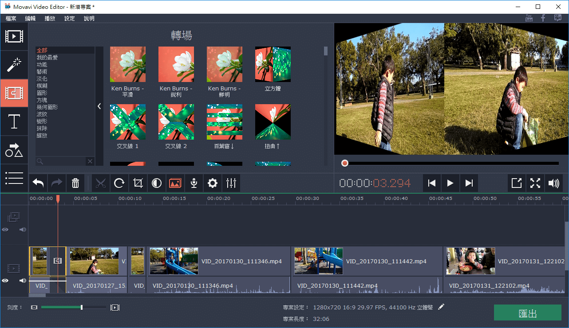569x328 pixels.
Task: Open the 播放 menu
Action: point(49,18)
